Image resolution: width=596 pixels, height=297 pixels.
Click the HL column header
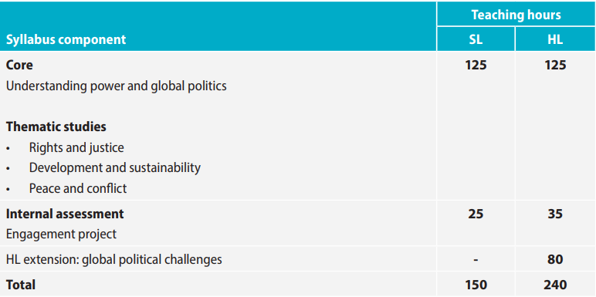tap(555, 39)
